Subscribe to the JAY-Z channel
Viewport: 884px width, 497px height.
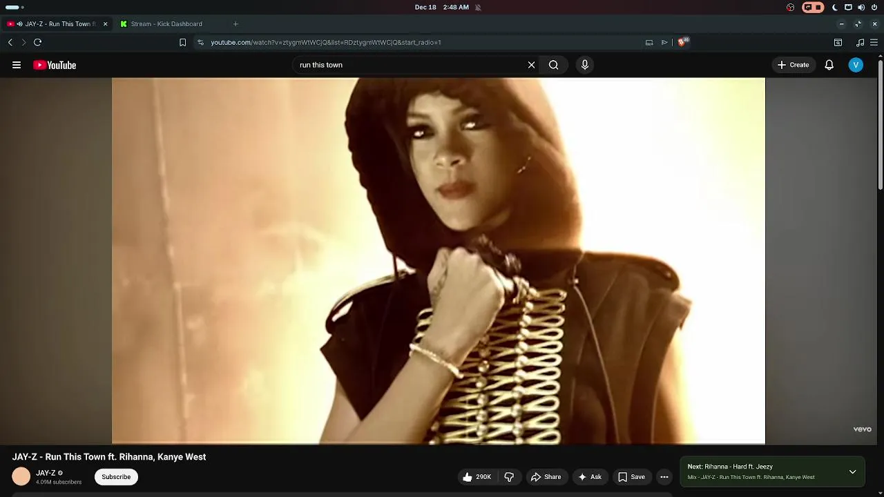[116, 477]
